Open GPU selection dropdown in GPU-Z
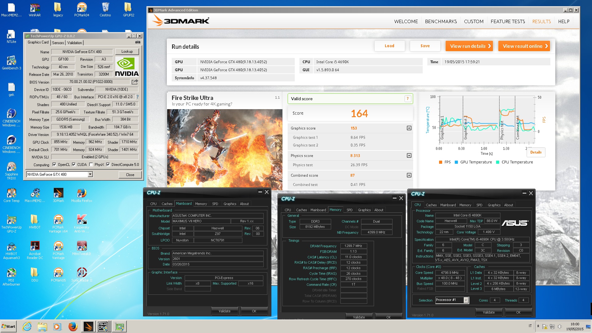Viewport: 592px width, 333px height. coord(90,175)
